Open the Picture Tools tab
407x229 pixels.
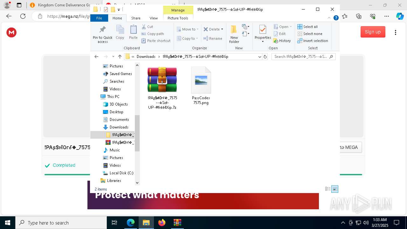pos(178,18)
